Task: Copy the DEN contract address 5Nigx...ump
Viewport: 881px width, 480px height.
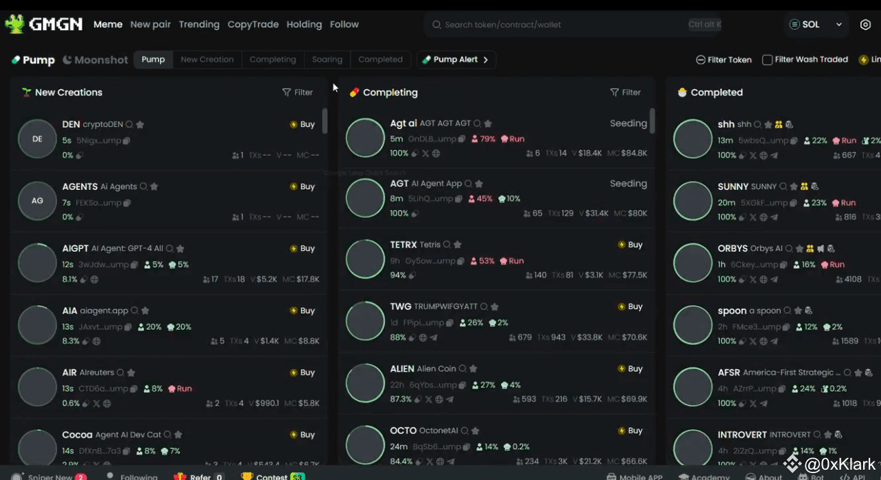Action: [126, 141]
